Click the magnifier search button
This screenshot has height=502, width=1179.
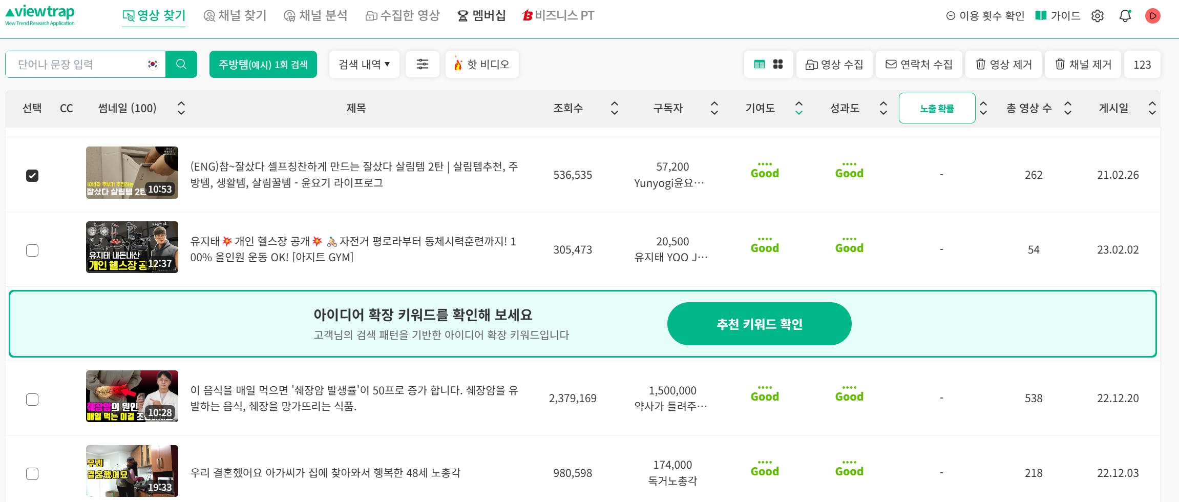[181, 64]
